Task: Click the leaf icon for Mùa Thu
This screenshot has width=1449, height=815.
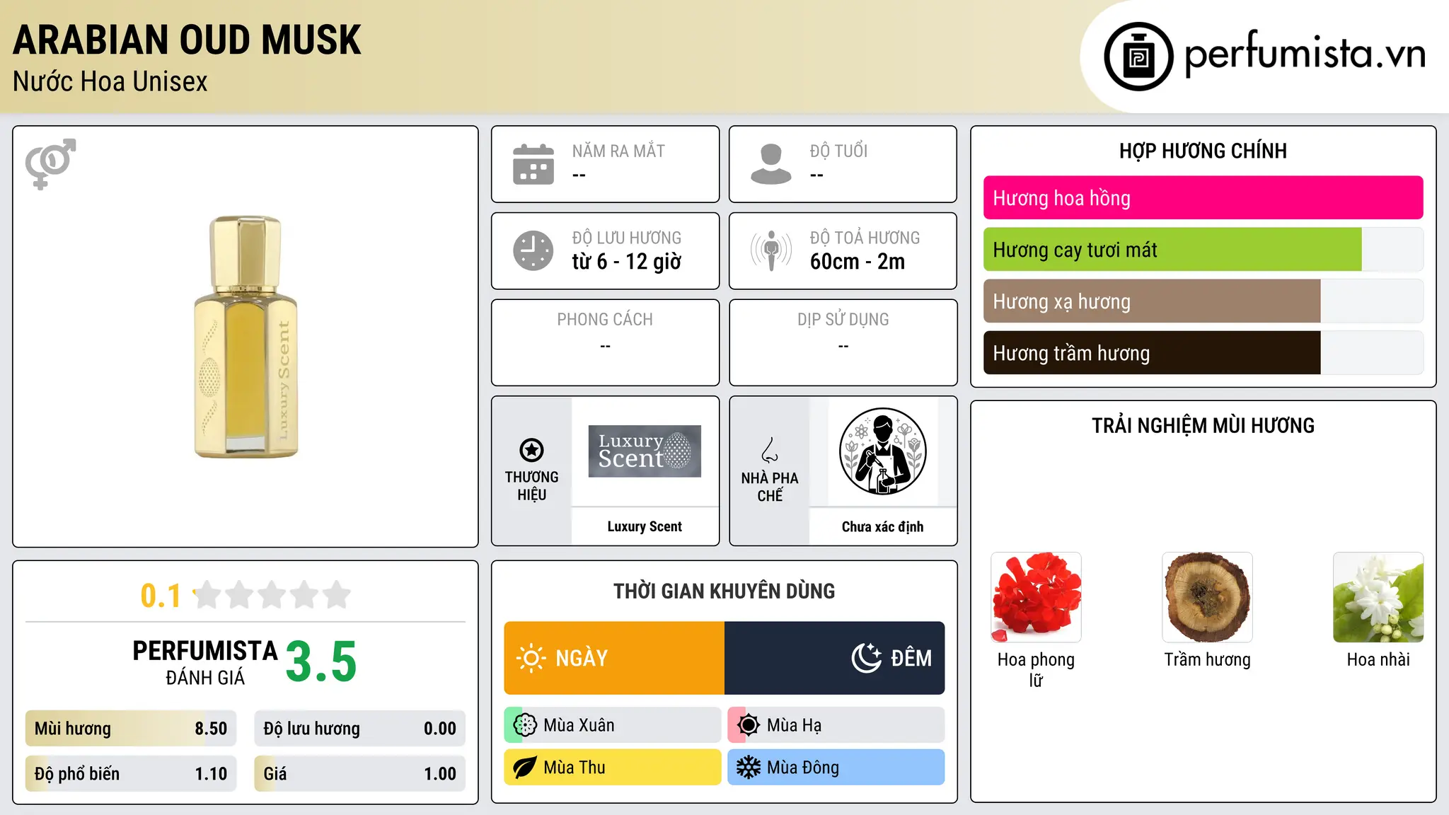Action: pos(525,768)
